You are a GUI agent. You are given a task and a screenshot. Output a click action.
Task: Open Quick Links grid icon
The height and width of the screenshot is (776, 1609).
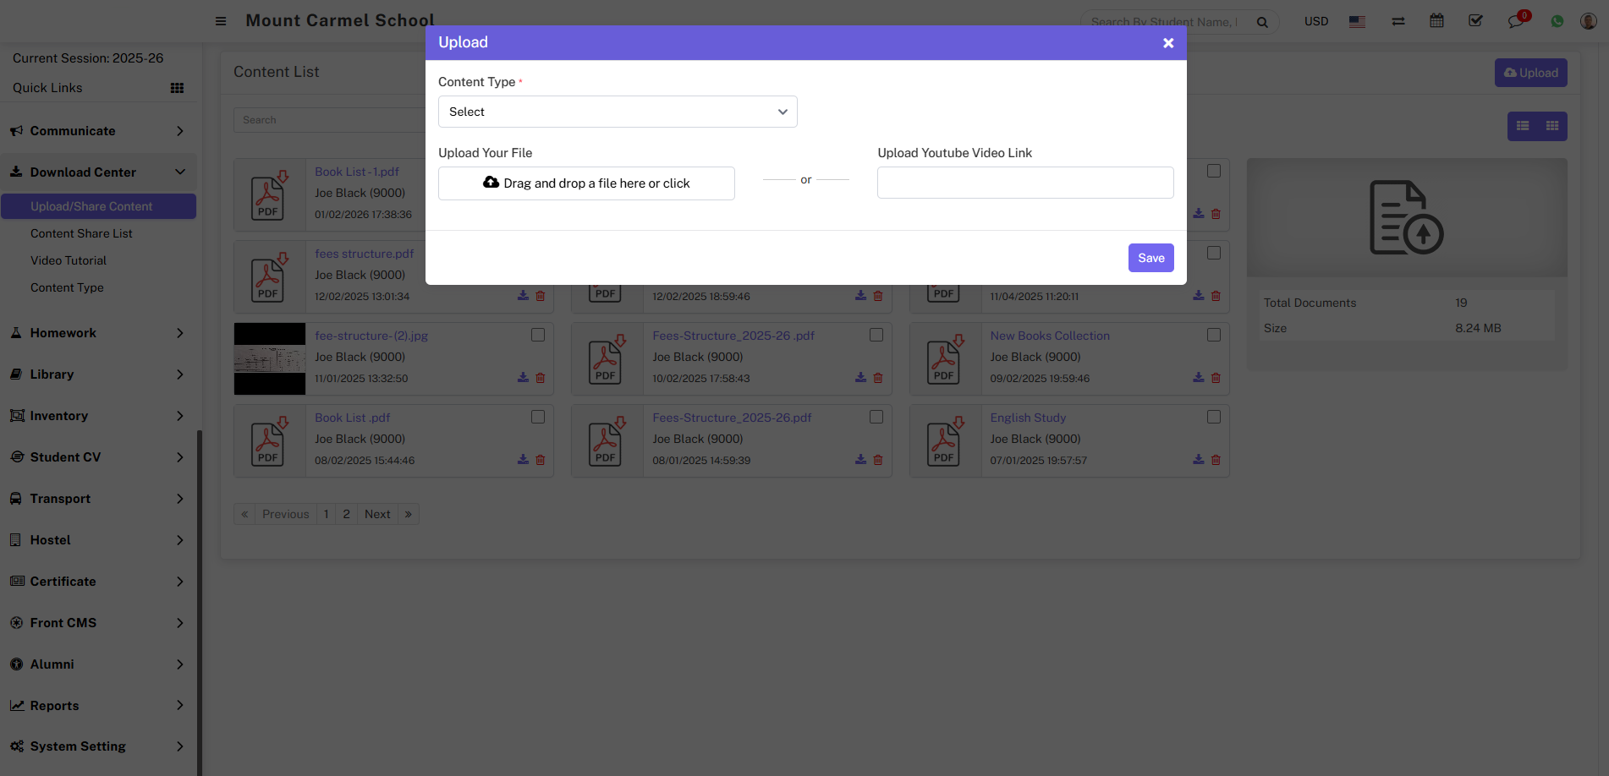pyautogui.click(x=177, y=88)
